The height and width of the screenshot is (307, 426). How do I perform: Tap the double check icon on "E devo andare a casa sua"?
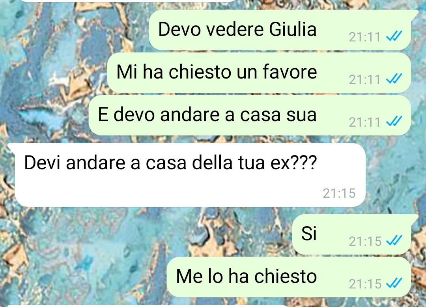tap(394, 121)
